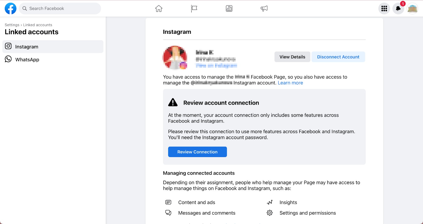
Task: Open the Insights chart icon in top bar
Action: (x=229, y=8)
